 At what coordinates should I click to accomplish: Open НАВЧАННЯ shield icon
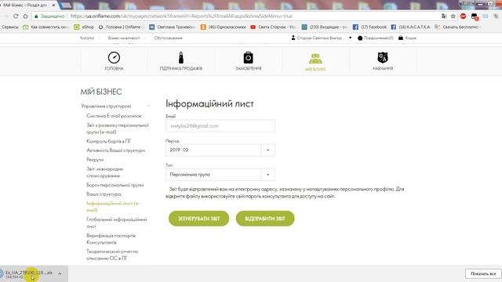383,58
